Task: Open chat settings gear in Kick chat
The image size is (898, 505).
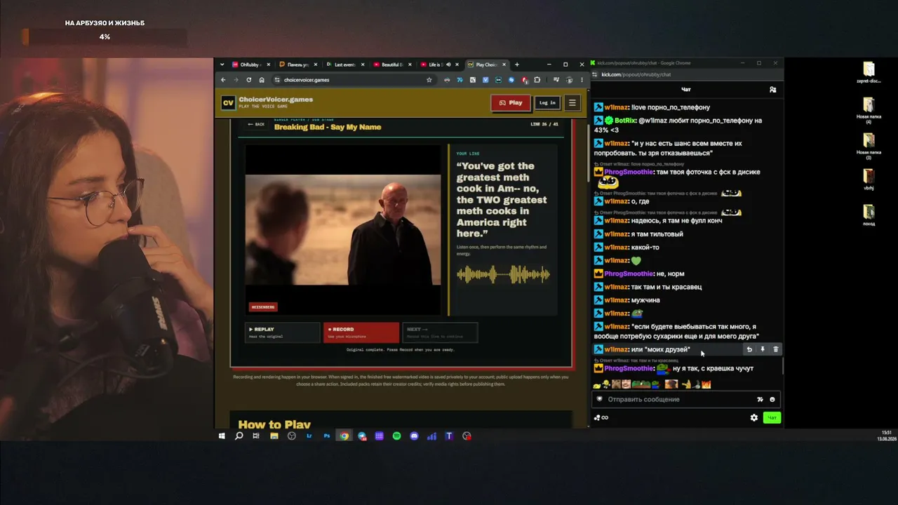Action: click(754, 418)
